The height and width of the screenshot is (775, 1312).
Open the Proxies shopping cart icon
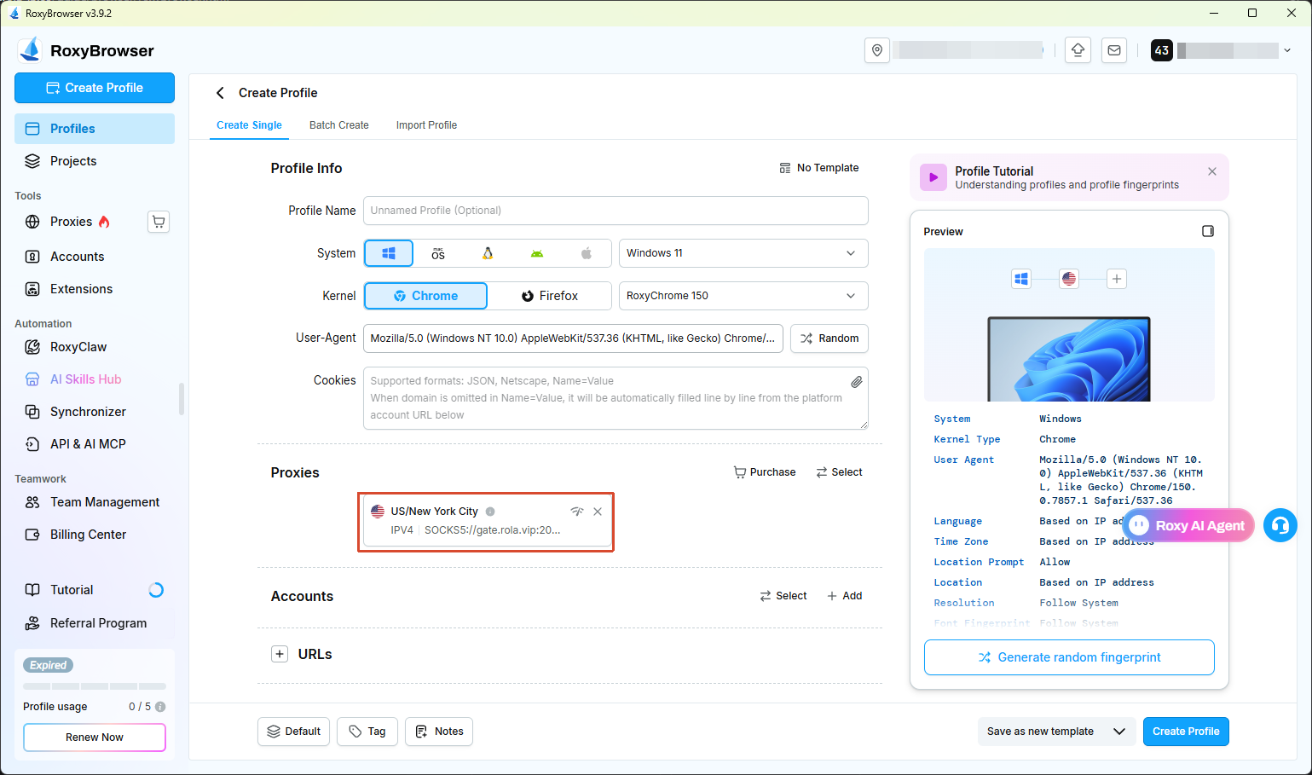point(159,222)
